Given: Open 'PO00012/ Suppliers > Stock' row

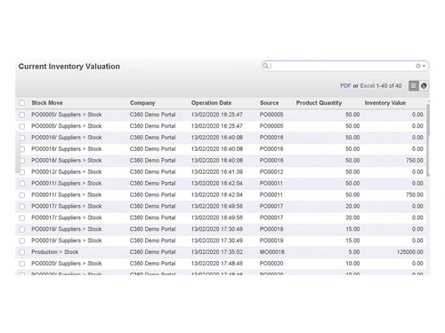Looking at the screenshot, I should coord(67,171).
